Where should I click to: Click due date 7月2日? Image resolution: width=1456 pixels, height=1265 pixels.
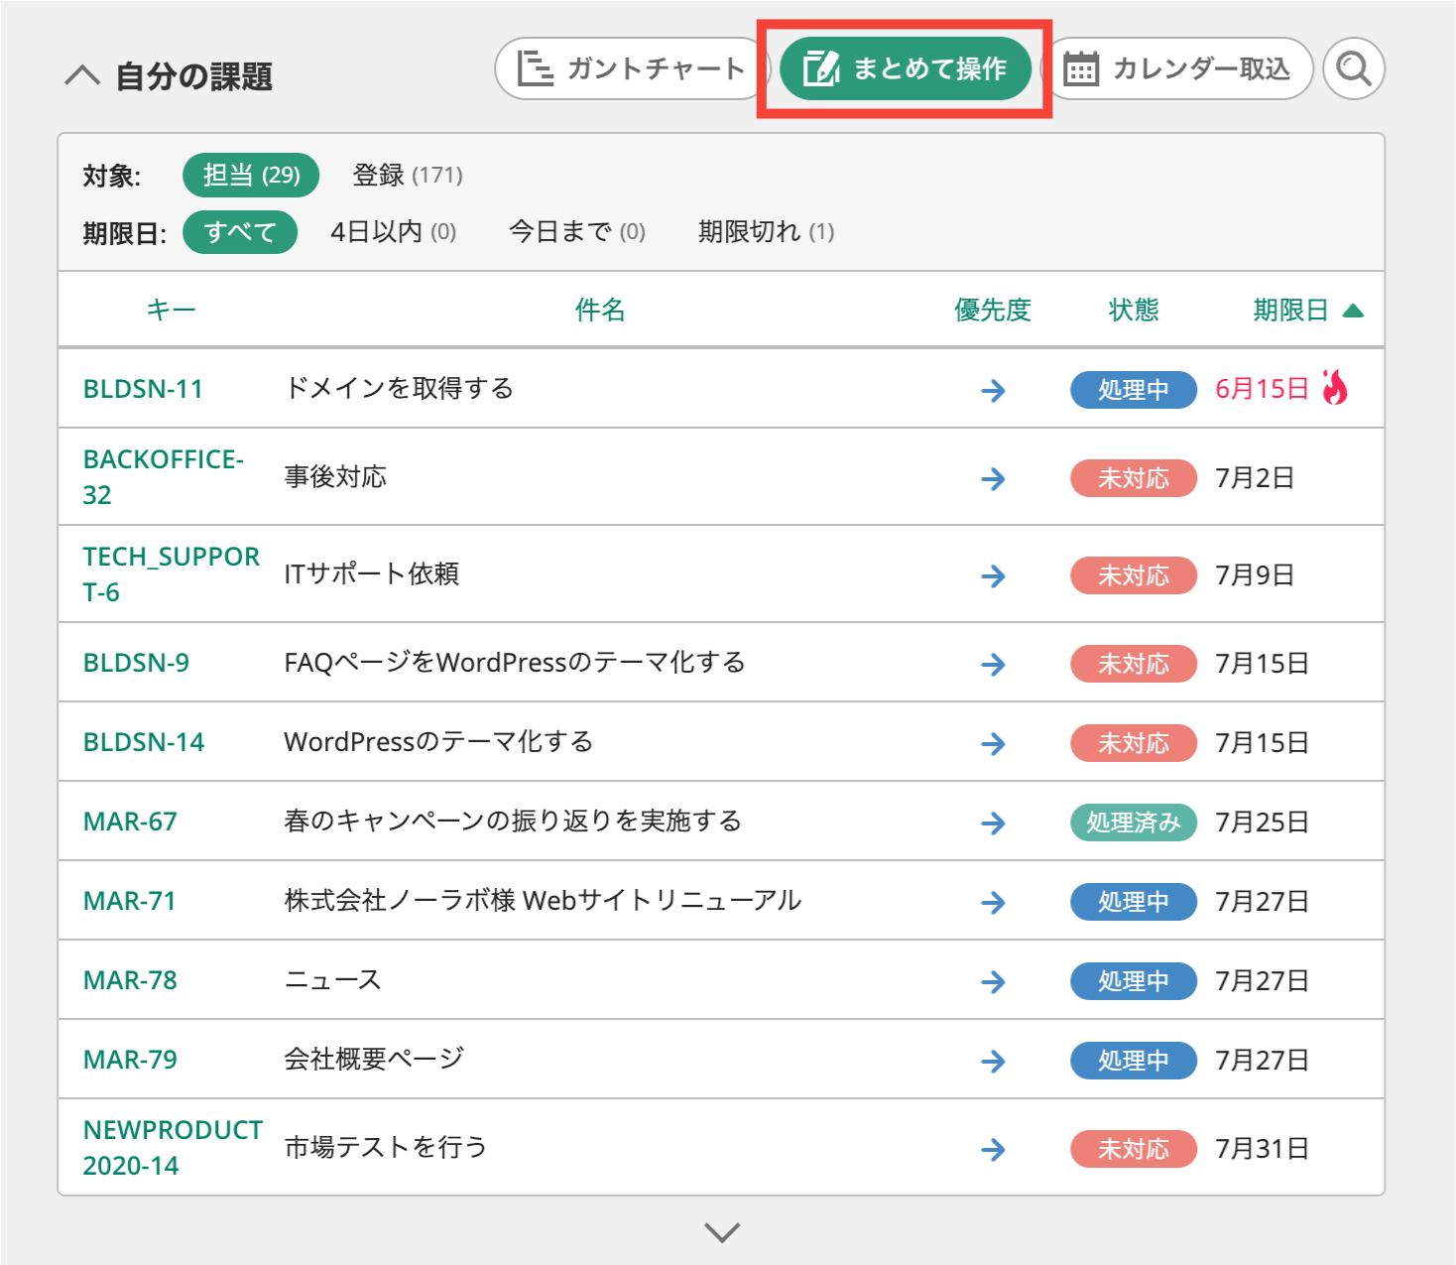[x=1255, y=478]
